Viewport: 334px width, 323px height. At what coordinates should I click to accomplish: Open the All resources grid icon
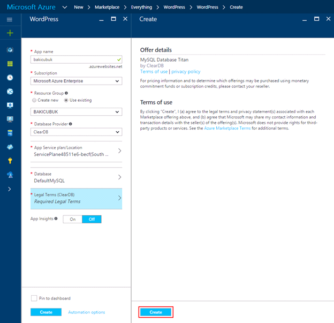(10, 64)
